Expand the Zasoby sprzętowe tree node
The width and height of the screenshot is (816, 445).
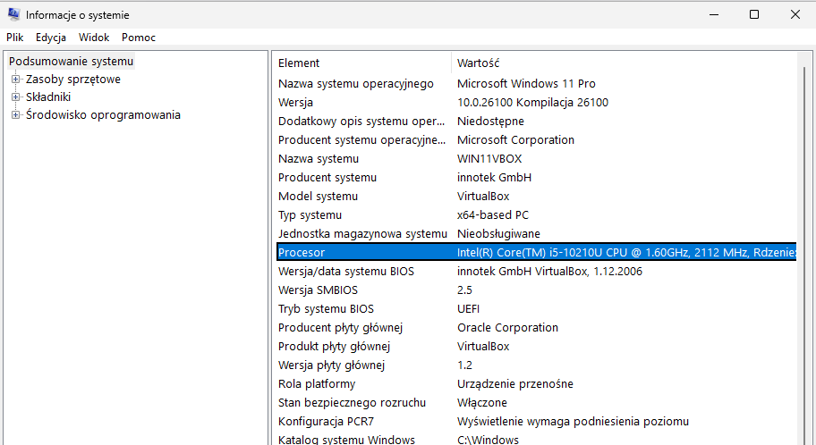(x=15, y=80)
